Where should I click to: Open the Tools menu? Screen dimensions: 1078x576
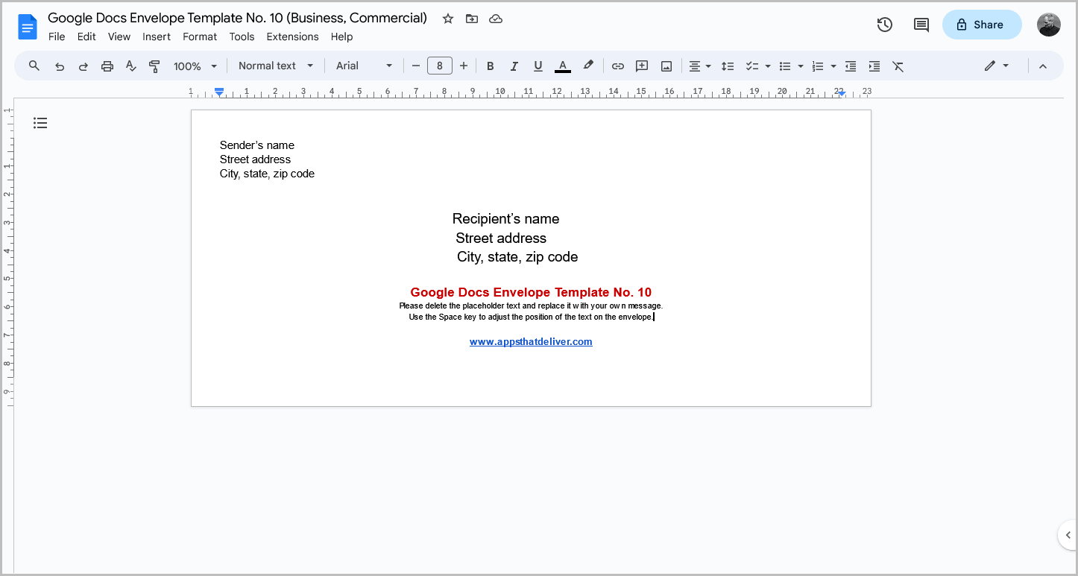242,37
